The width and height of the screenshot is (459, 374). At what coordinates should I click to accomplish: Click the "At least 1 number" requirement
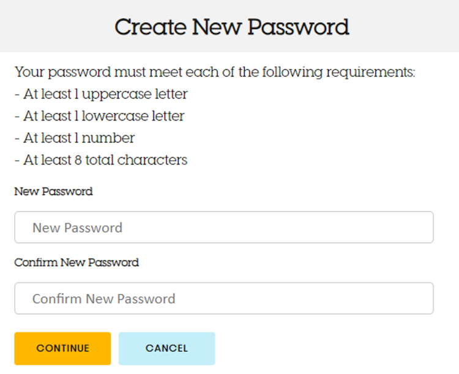[75, 138]
